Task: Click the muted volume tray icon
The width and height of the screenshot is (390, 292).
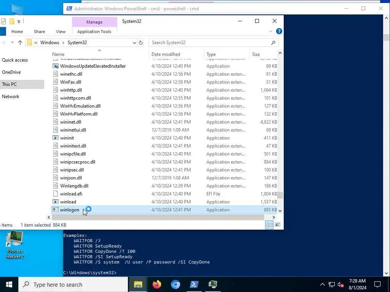Action: pos(341,284)
